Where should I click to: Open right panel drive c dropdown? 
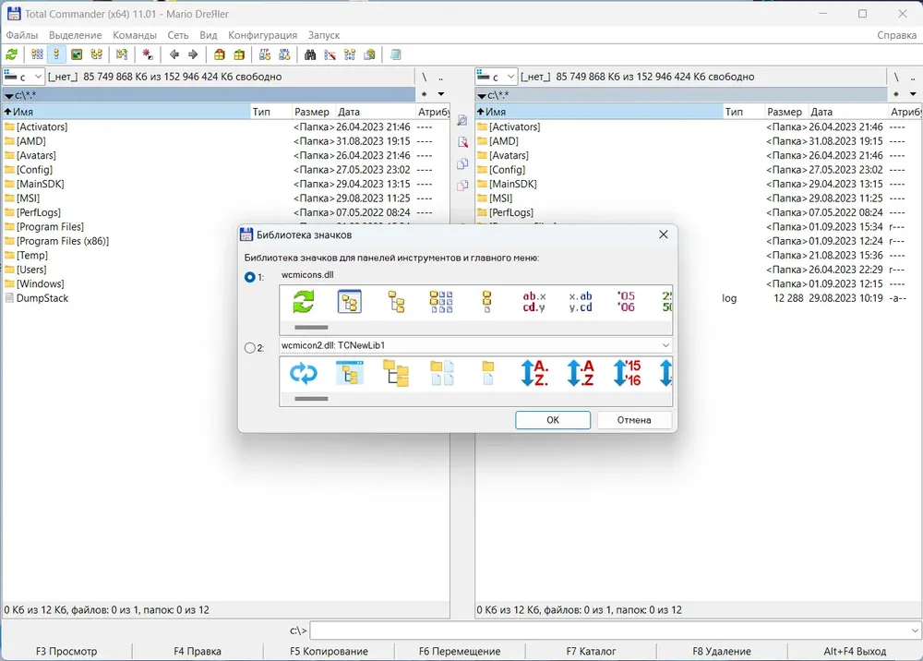510,77
